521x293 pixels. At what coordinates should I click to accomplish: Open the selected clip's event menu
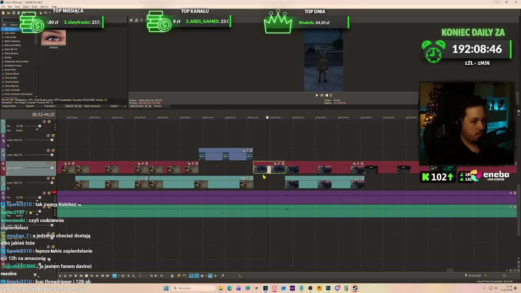pyautogui.click(x=283, y=163)
